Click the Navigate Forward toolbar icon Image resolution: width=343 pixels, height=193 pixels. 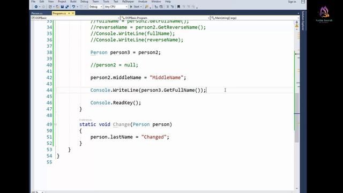pyautogui.click(x=43, y=7)
